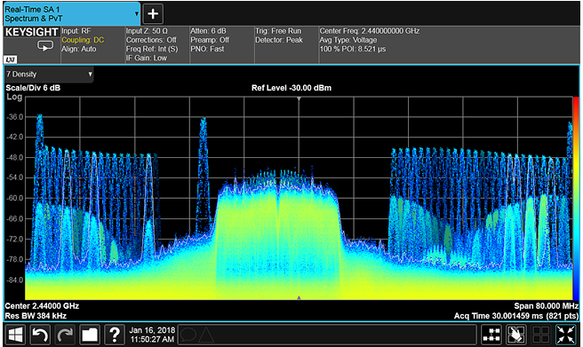Click the -60.0 axis label
The image size is (583, 347).
tap(15, 199)
